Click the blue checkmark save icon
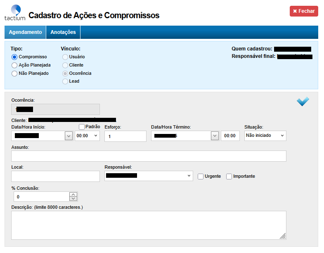This screenshot has width=324, height=253. pyautogui.click(x=303, y=101)
